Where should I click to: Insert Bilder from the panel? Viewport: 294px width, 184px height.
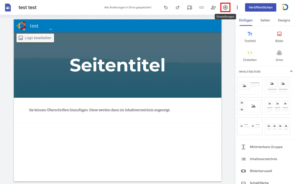[279, 37]
